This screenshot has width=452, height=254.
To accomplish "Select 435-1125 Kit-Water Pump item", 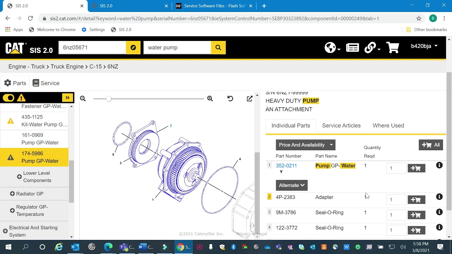I will (34, 121).
